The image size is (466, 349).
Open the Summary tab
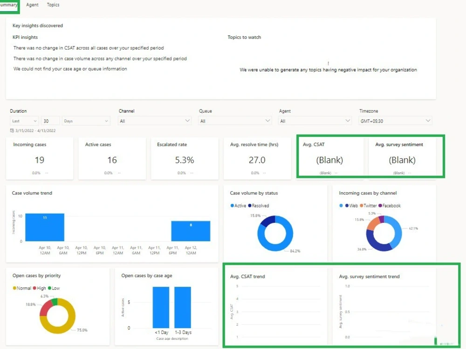[9, 5]
